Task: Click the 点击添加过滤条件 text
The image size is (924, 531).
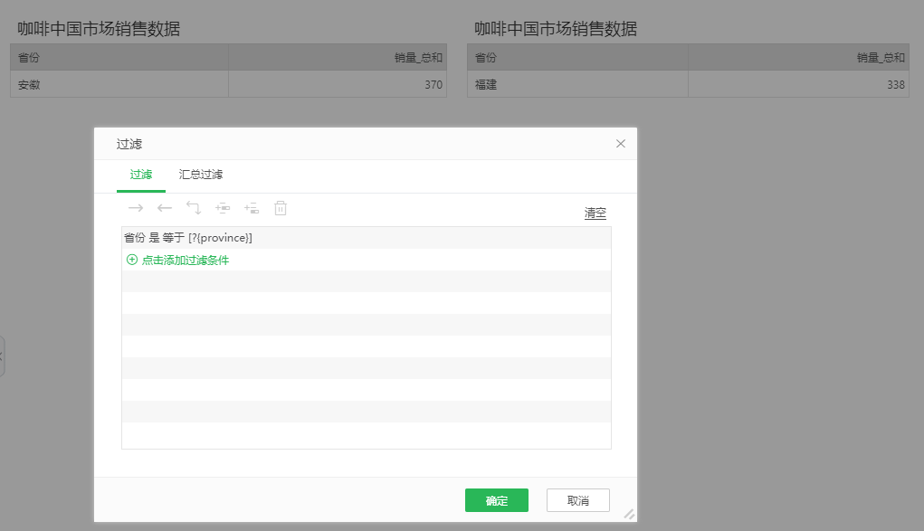Action: [186, 260]
